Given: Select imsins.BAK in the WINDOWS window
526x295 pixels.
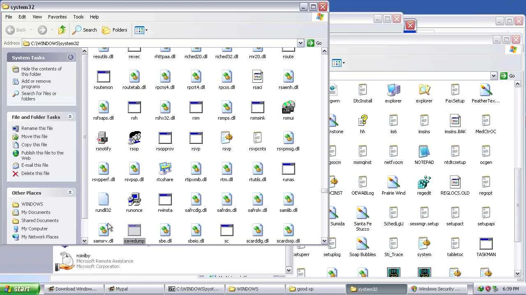Looking at the screenshot, I should (x=455, y=121).
